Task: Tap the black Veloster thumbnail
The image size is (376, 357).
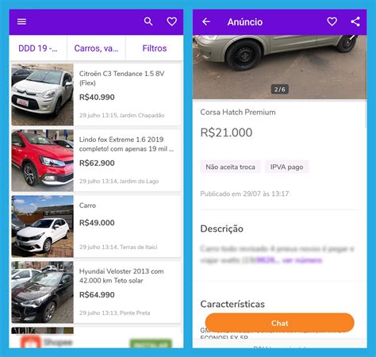Action: point(42,292)
